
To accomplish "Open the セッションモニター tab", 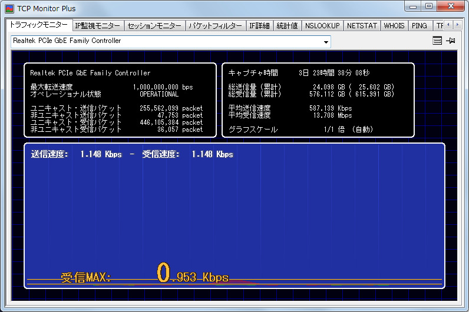I will pyautogui.click(x=155, y=26).
